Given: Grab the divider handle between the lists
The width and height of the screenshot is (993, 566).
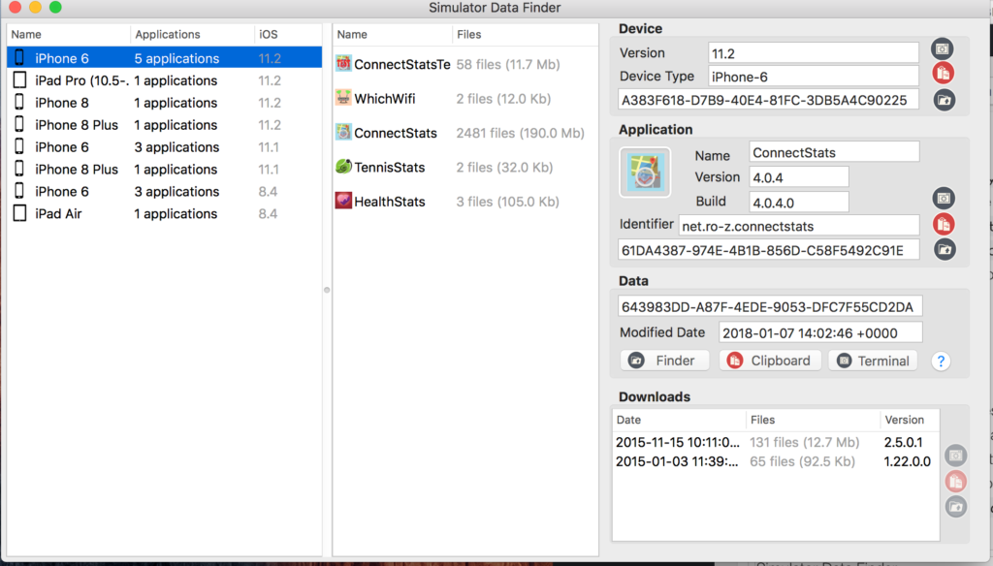Looking at the screenshot, I should (327, 289).
